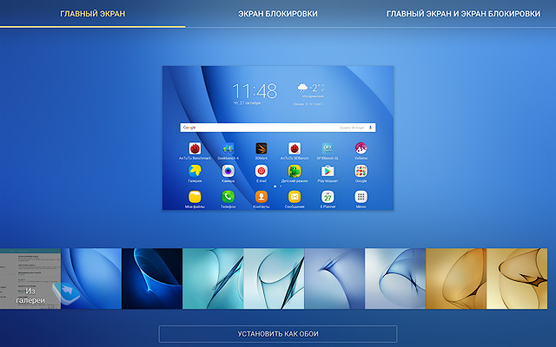Pick the golden beige wallpaper thumbnail
Viewport: 556px width, 347px height.
(x=456, y=278)
